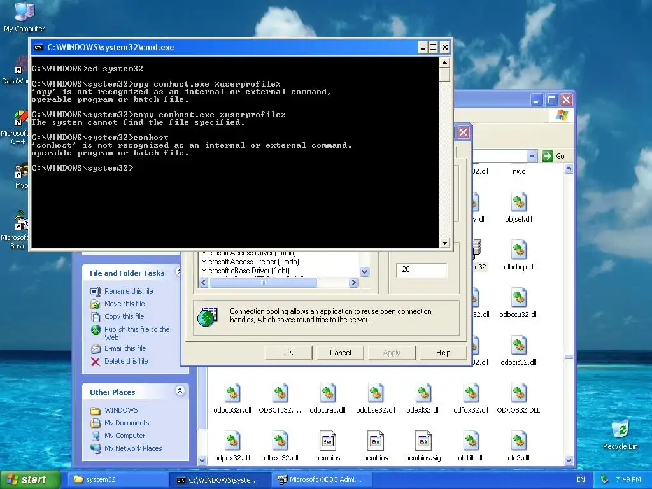
Task: Click Help in ODBC dialog
Action: [x=443, y=353]
